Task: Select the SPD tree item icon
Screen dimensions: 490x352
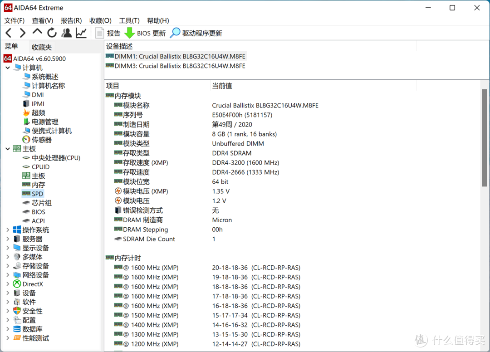Action: (x=26, y=194)
